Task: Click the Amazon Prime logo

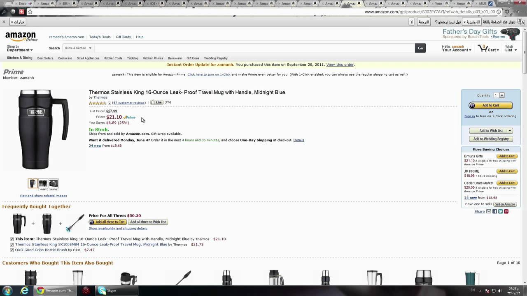Action: (21, 37)
